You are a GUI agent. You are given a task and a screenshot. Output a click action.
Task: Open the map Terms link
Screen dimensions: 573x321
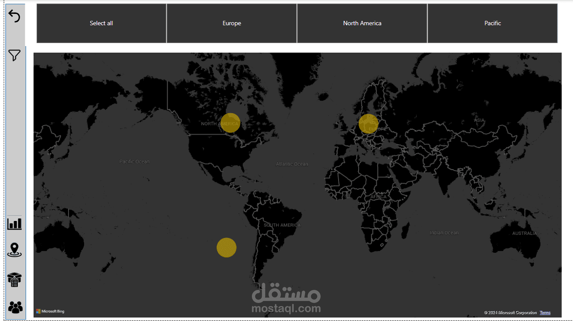(x=545, y=313)
